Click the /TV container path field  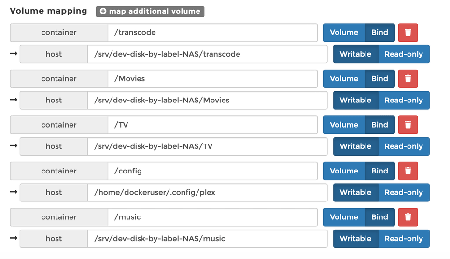point(212,125)
